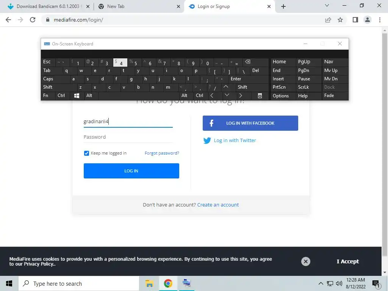
Task: Toggle the left Shift key on On-Screen Keyboard
Action: pos(58,87)
